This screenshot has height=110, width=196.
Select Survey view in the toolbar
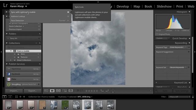65,91
